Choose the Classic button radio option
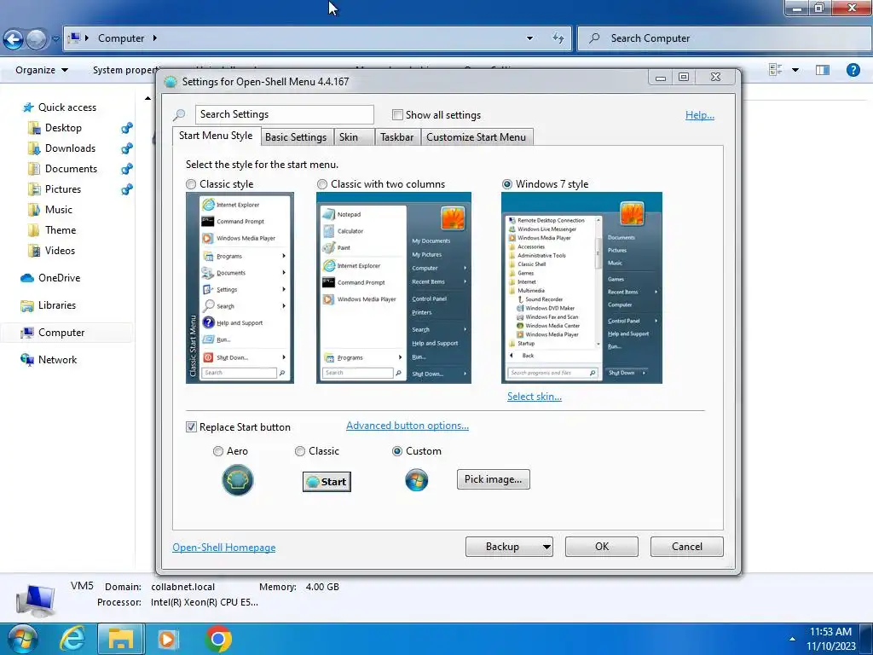 point(300,451)
